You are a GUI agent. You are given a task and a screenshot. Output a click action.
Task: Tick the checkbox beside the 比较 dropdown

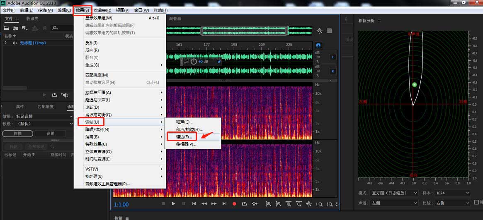click(x=476, y=203)
